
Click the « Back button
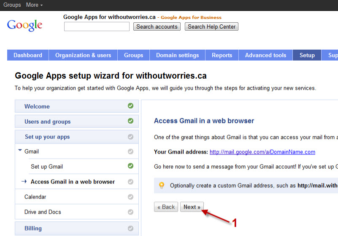click(x=166, y=207)
